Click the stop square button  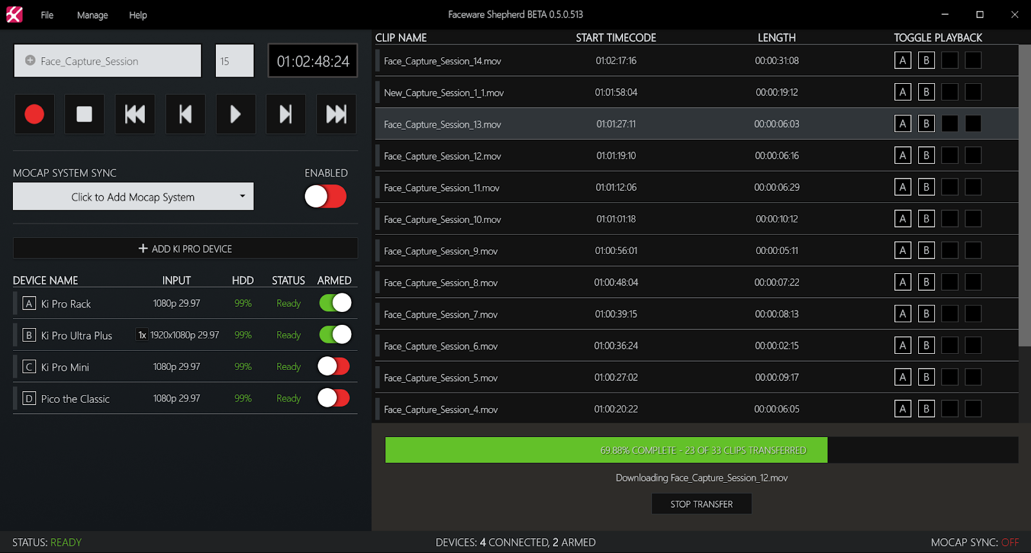(84, 114)
